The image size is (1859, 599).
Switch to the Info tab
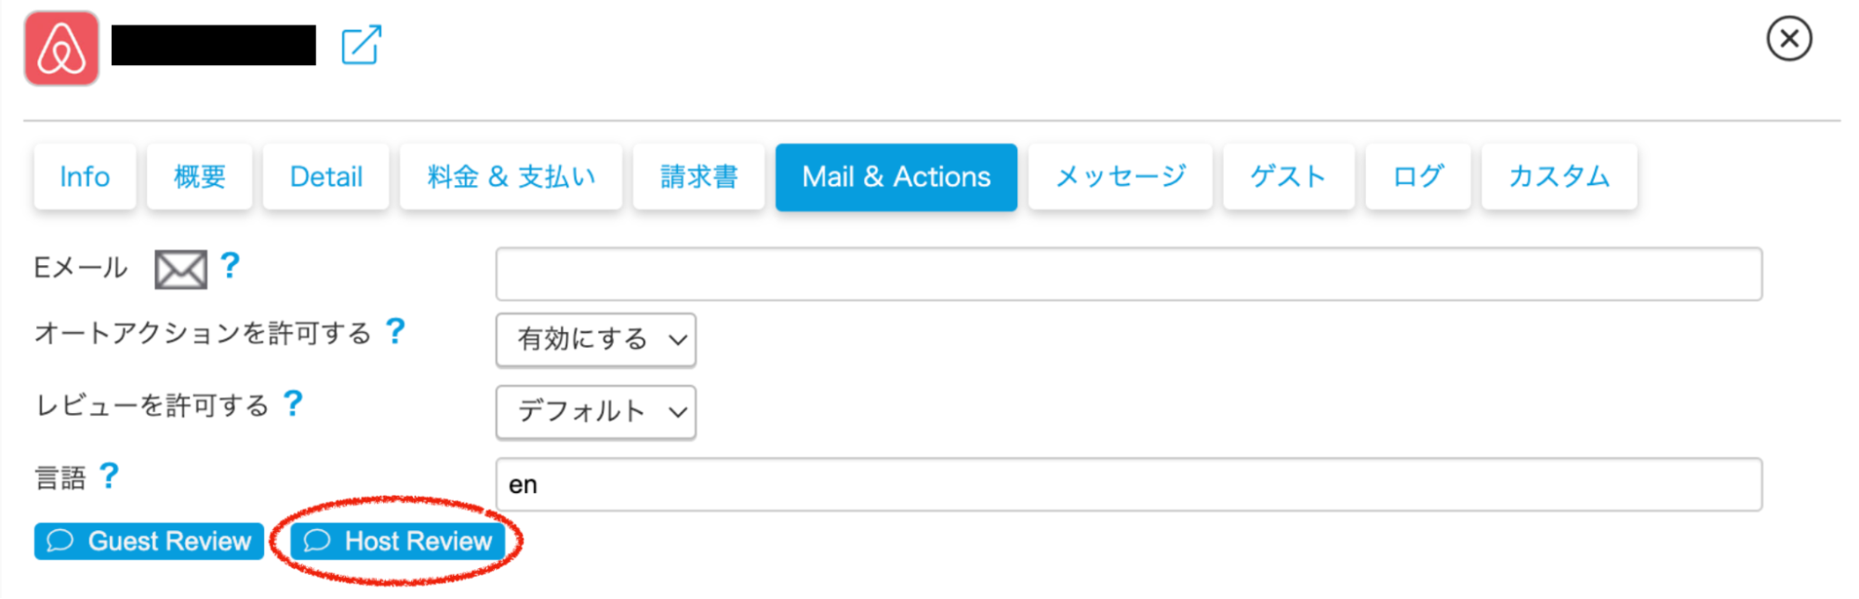(85, 177)
